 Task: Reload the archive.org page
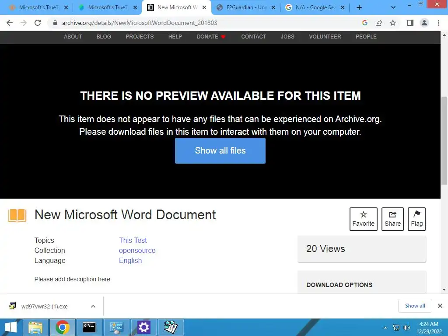(38, 23)
